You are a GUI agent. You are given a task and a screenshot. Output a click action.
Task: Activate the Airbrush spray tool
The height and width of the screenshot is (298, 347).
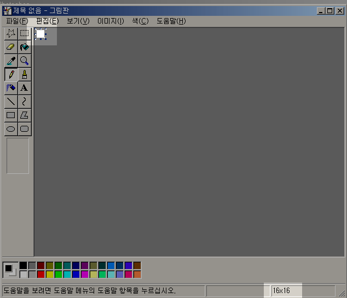click(x=11, y=88)
